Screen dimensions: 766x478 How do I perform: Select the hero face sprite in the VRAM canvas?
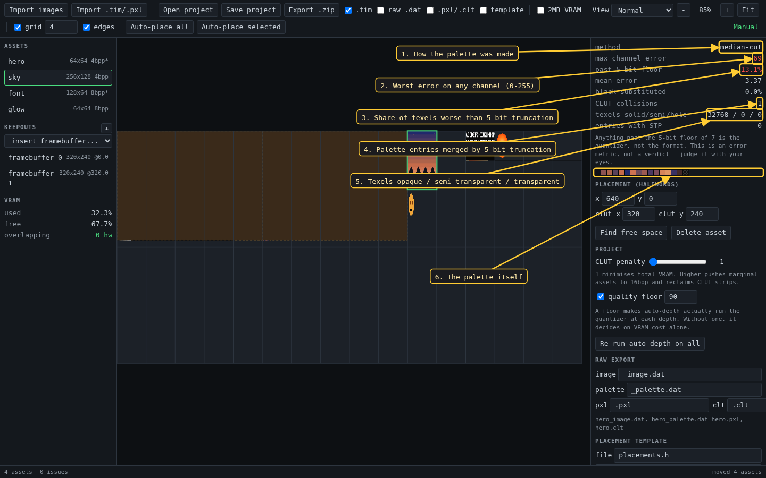[x=411, y=204]
